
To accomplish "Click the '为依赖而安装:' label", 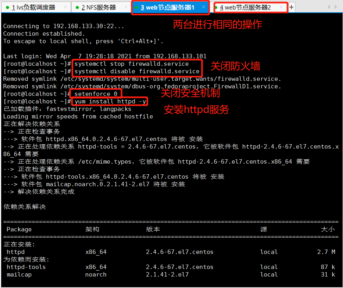I will point(26,259).
